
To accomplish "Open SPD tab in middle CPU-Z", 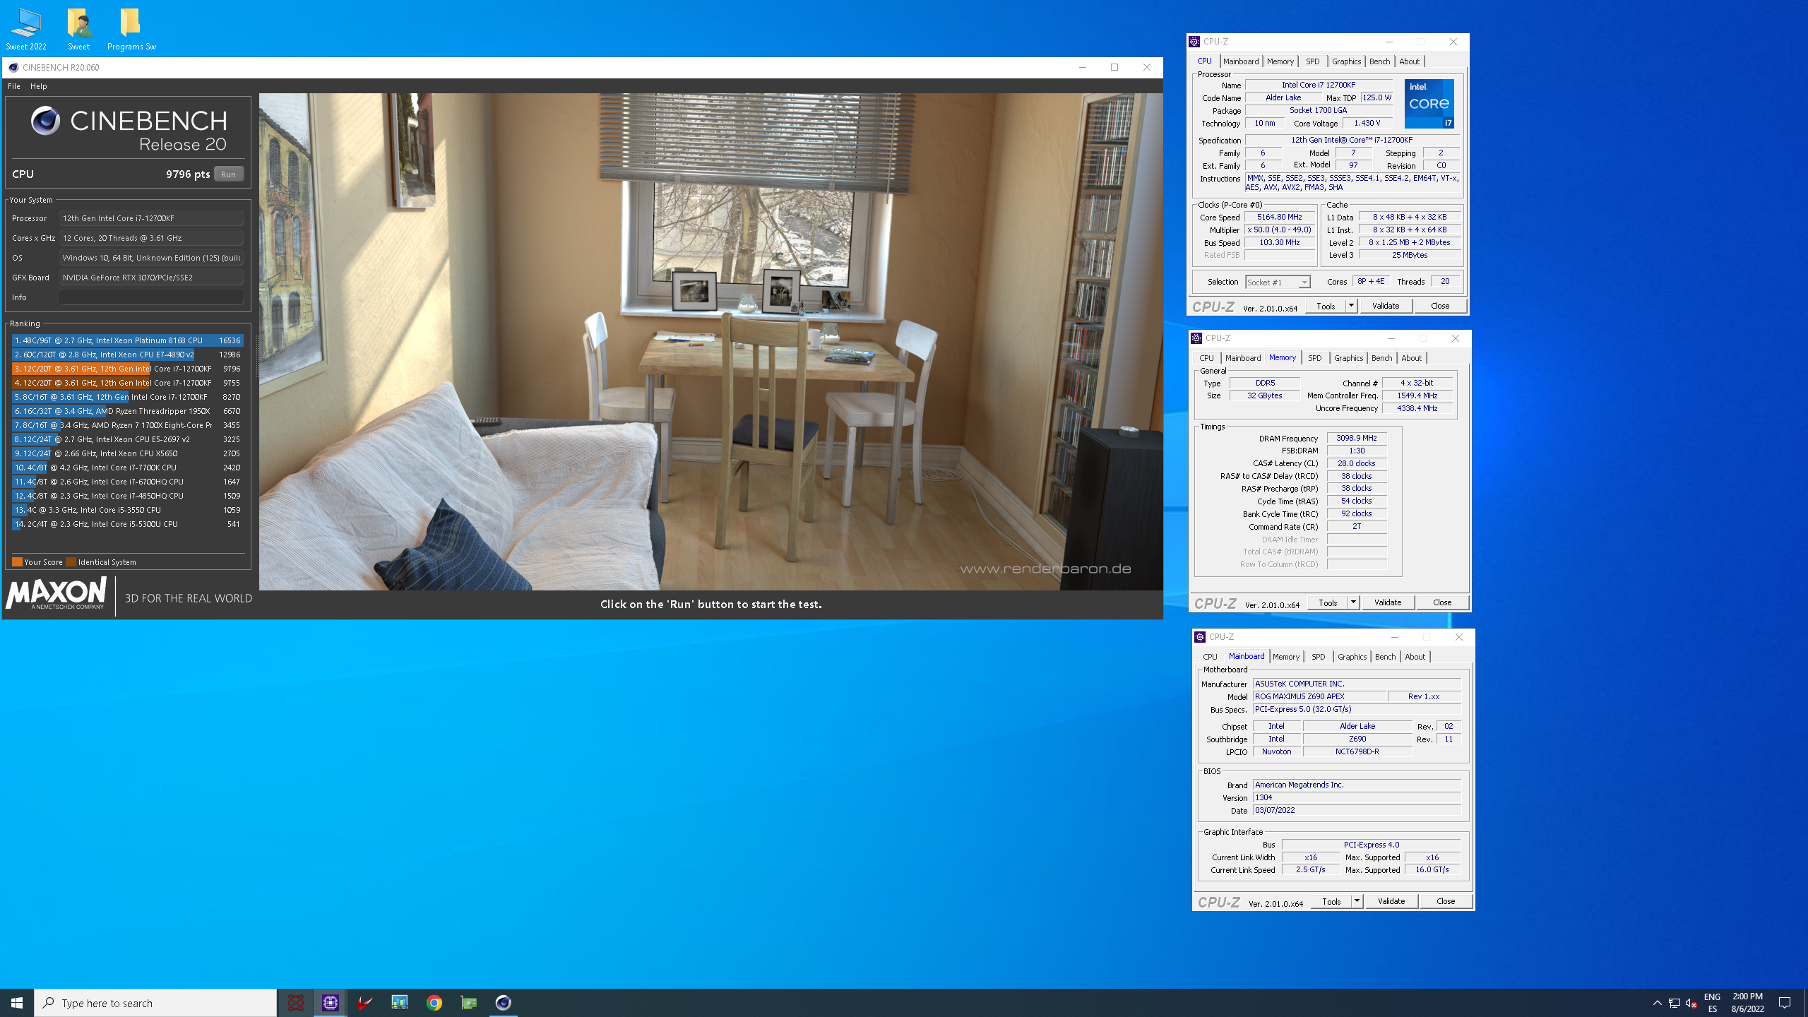I will coord(1314,358).
